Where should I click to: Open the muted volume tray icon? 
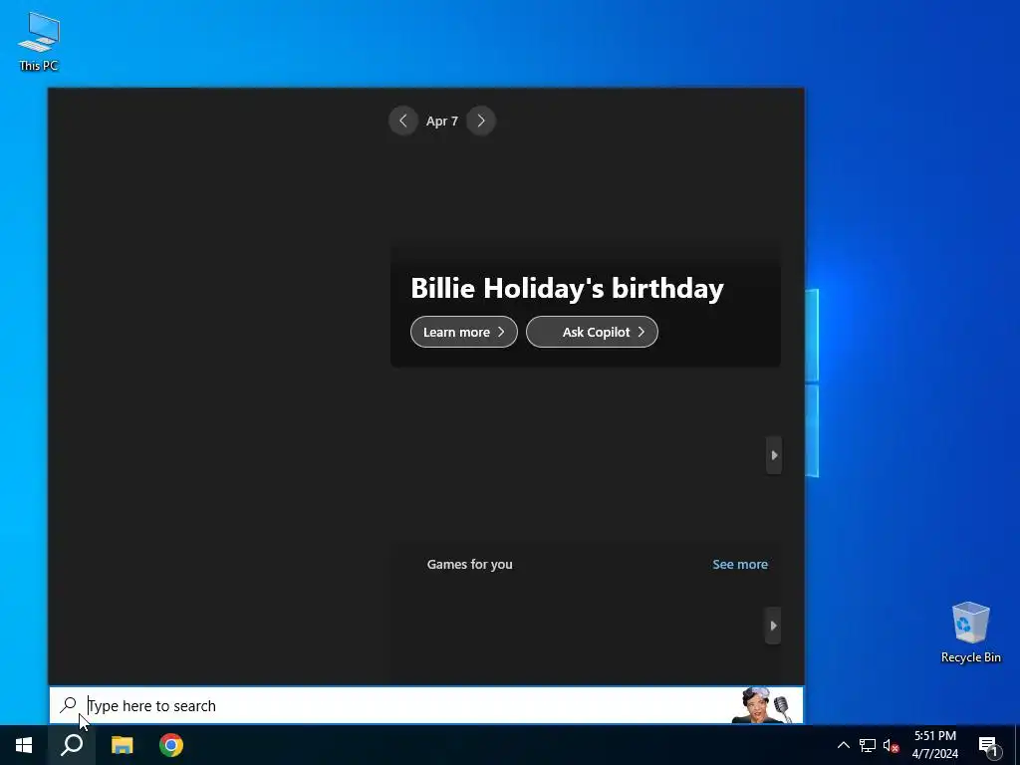[x=891, y=745]
